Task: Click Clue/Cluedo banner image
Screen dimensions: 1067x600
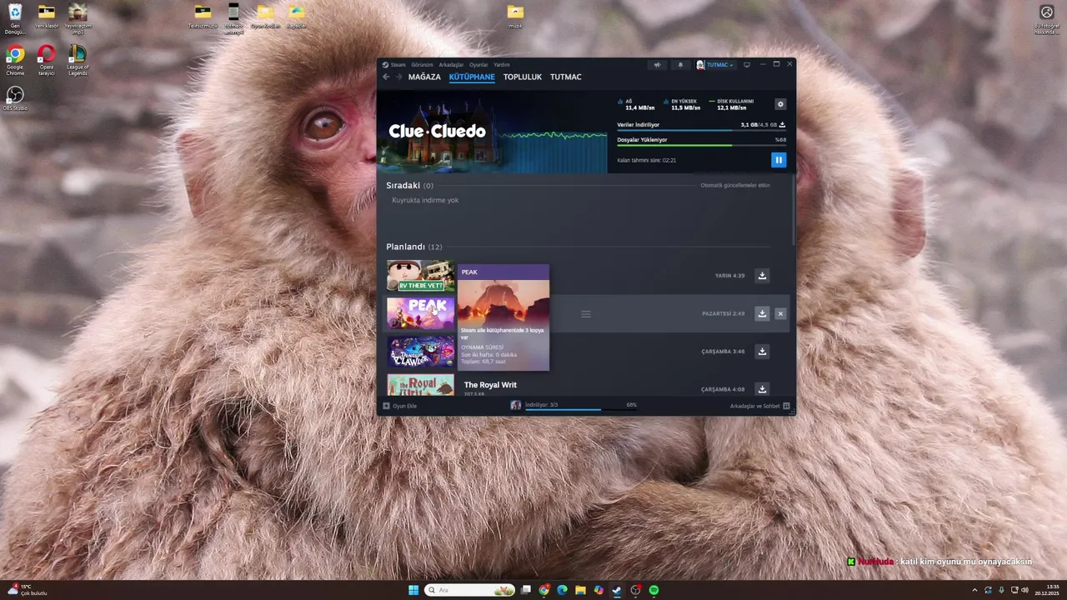Action: 492,132
